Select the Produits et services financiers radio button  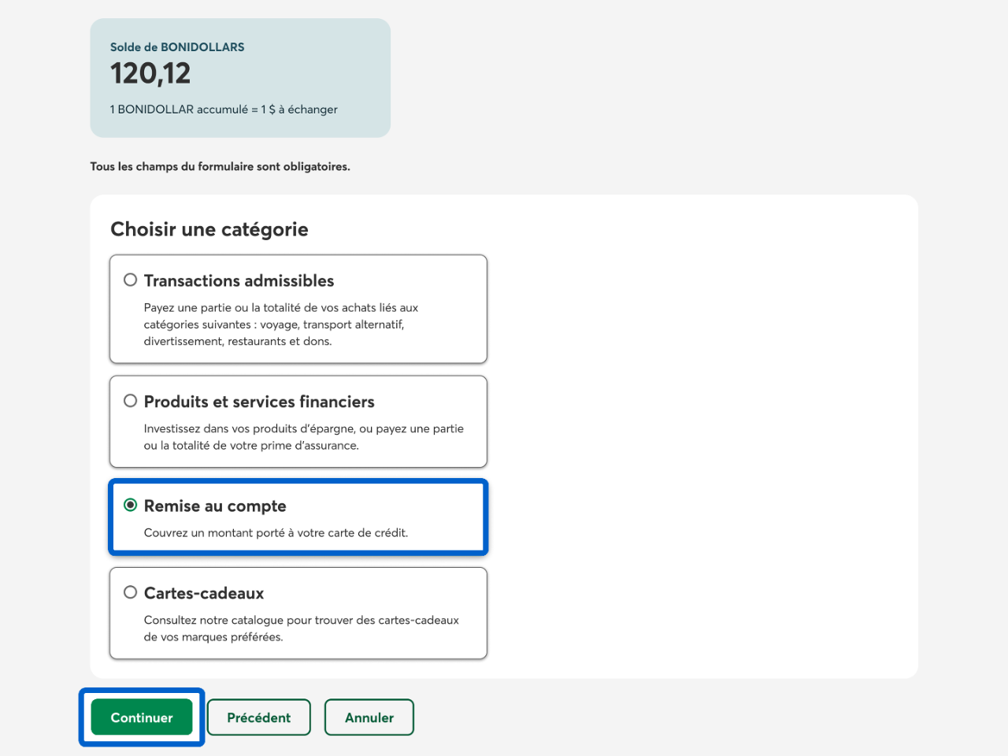point(131,401)
